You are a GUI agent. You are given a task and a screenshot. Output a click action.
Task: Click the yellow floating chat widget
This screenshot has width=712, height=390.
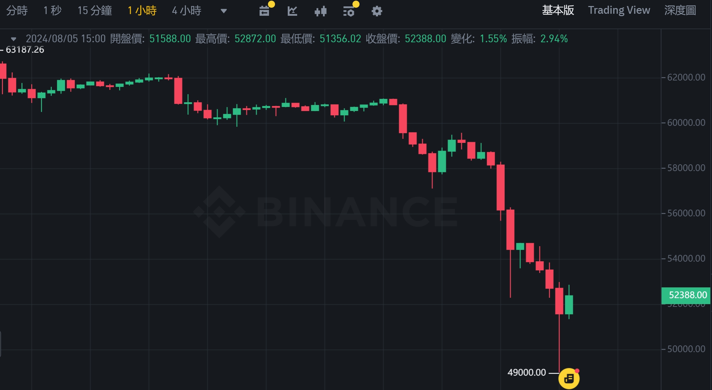[x=569, y=379]
